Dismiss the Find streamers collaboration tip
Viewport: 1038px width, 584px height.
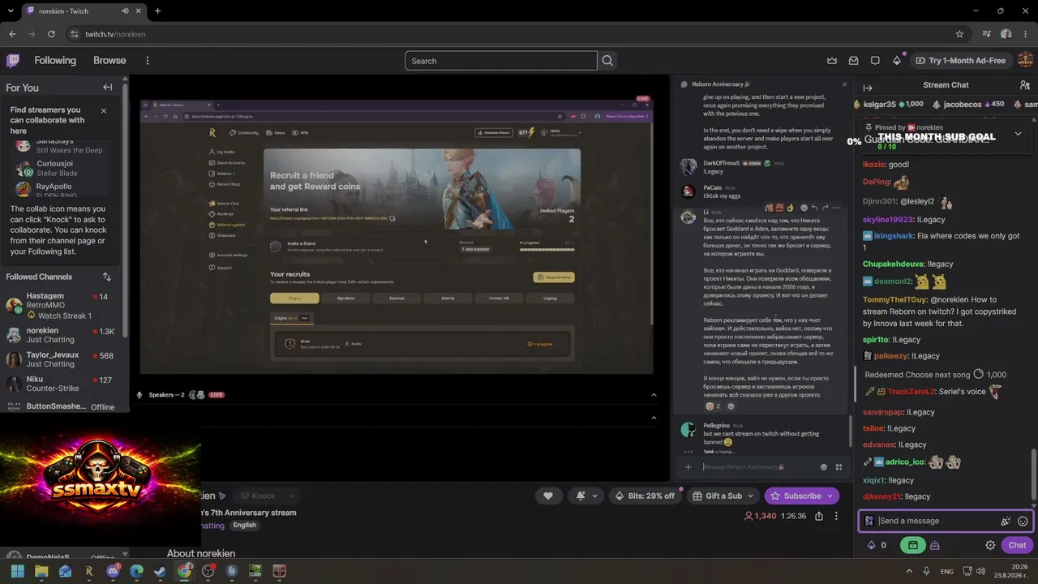pos(103,110)
